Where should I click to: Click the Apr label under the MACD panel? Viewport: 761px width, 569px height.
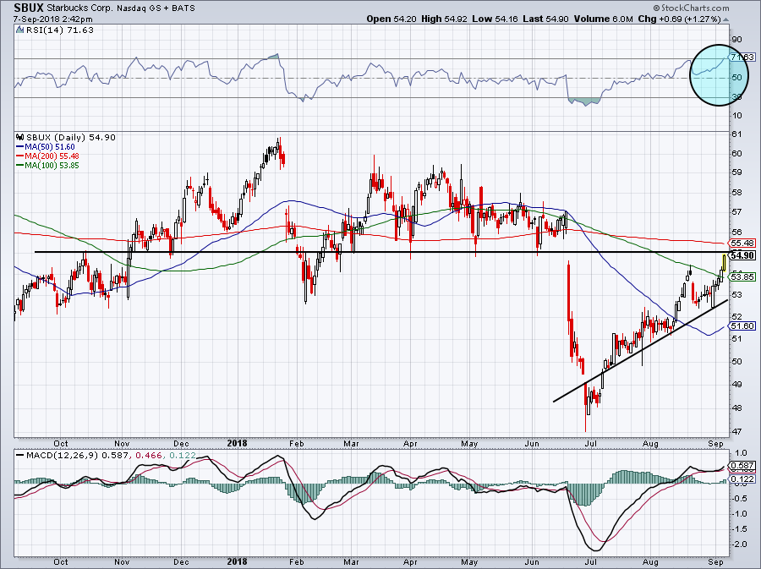[x=411, y=561]
